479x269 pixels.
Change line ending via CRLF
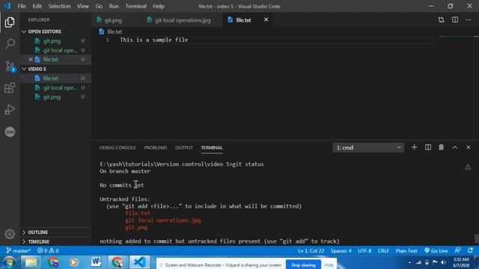tap(383, 251)
